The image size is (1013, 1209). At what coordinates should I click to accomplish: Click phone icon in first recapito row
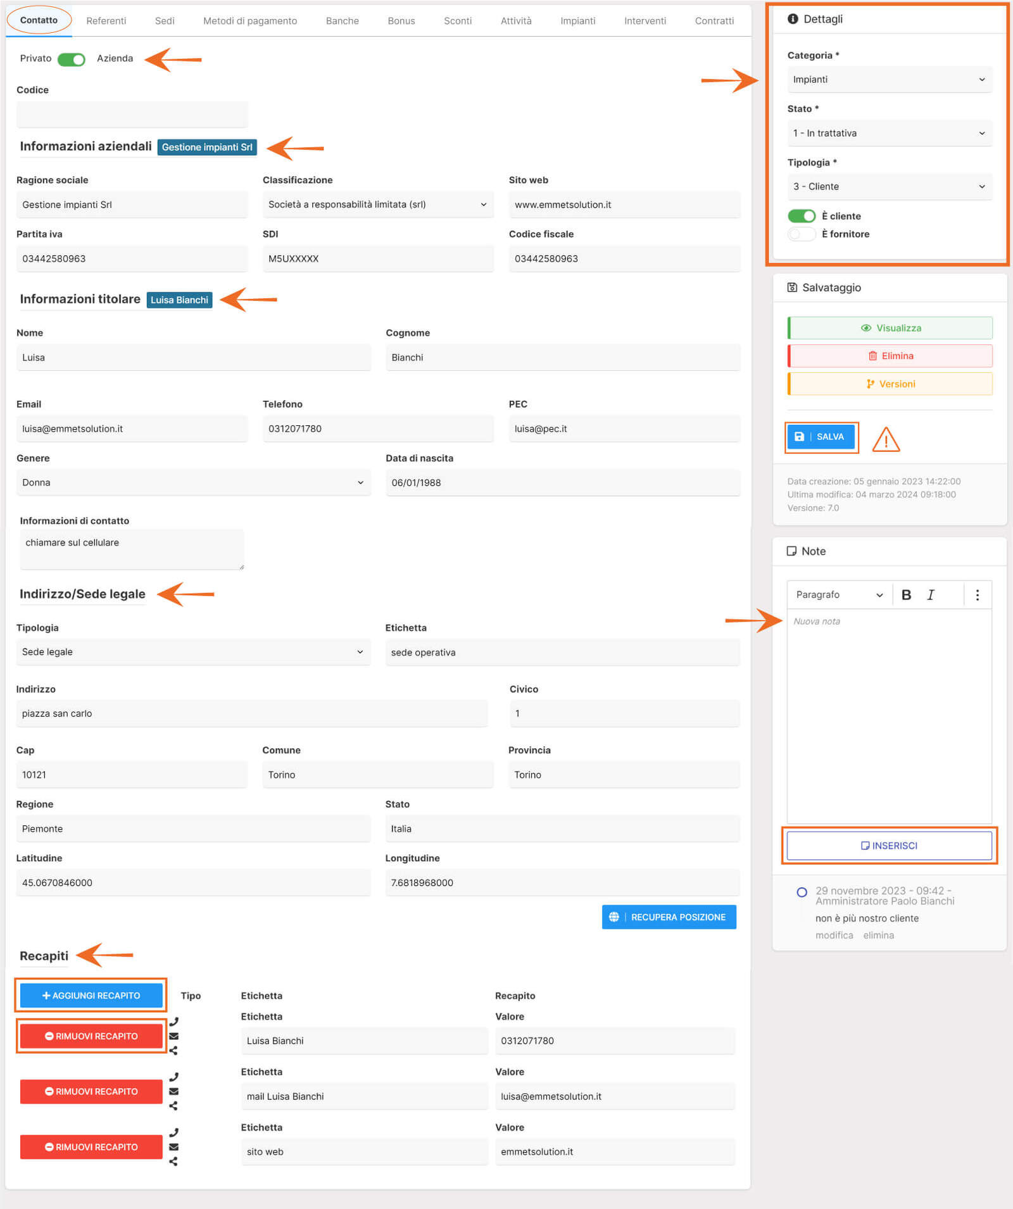(174, 1022)
